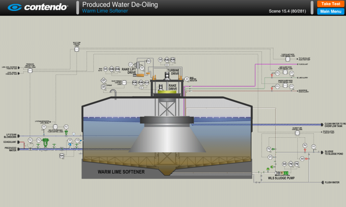Click the 'LOW LEVEL OVERRIDE FROM PW TANK' label

(x=9, y=68)
